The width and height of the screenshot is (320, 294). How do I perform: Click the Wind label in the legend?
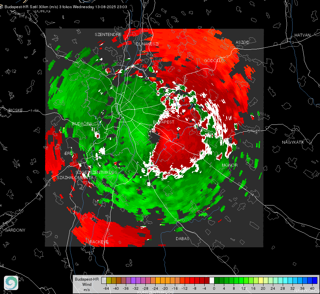pos(87,285)
